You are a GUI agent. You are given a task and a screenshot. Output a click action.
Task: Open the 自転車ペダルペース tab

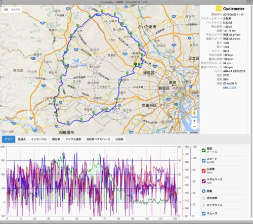tap(98, 139)
